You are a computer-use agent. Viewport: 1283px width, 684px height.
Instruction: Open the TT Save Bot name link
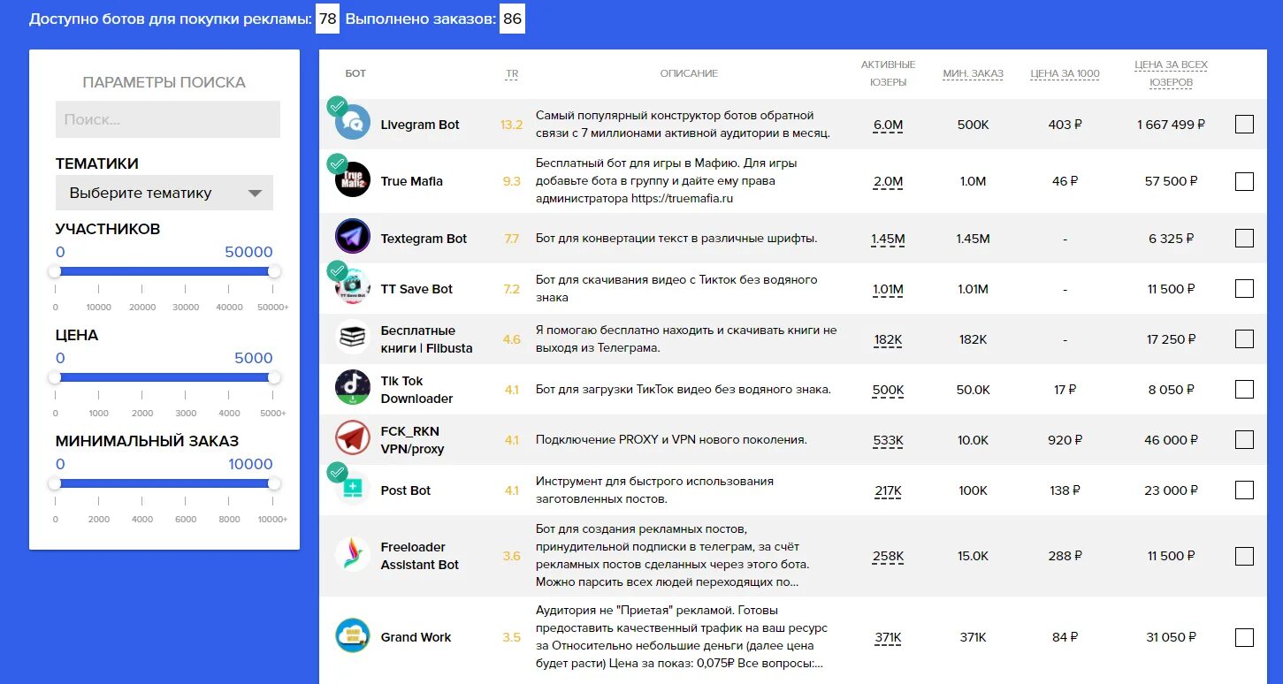[416, 289]
